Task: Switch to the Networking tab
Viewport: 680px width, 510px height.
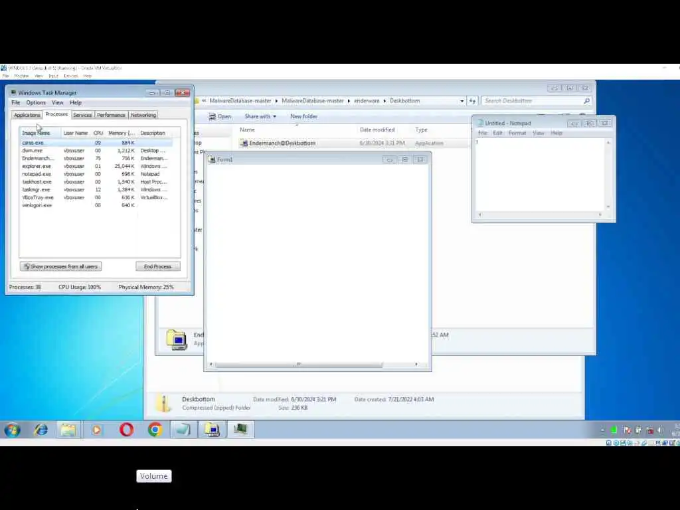Action: point(143,115)
